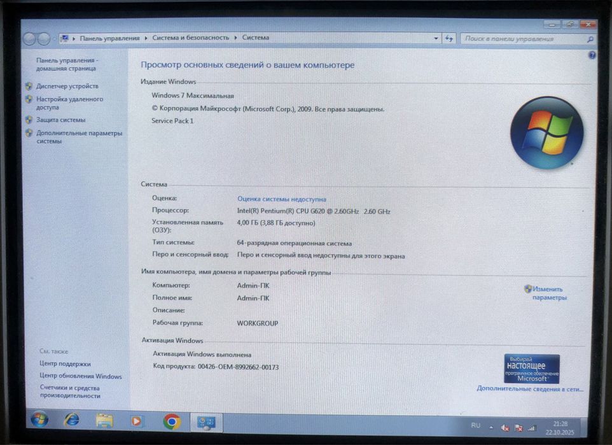This screenshot has height=445, width=612.
Task: Click the search magnifier icon
Action: pyautogui.click(x=590, y=39)
